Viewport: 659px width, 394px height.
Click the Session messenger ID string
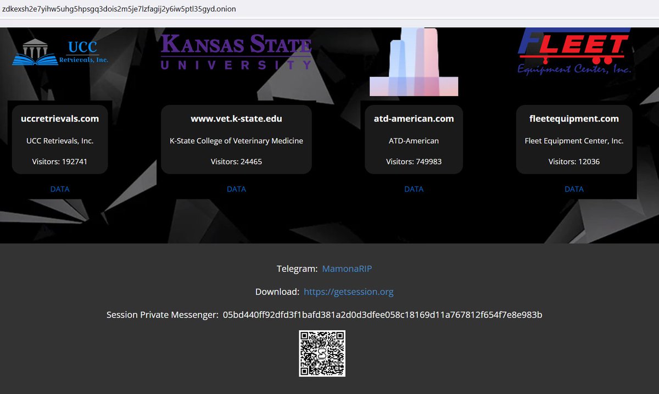[x=383, y=315]
